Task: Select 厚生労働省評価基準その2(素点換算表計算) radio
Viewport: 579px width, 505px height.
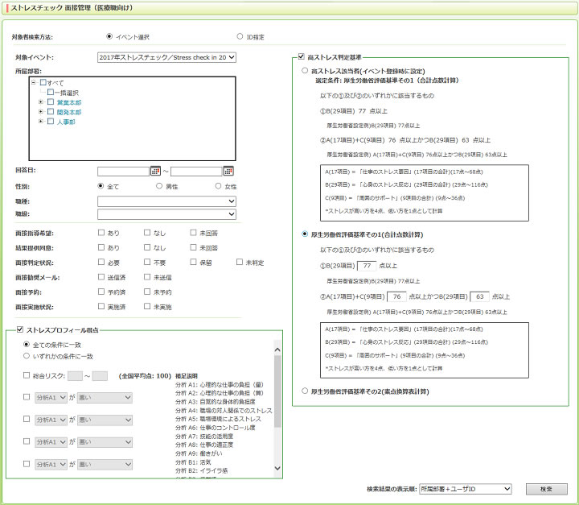Action: coord(305,391)
